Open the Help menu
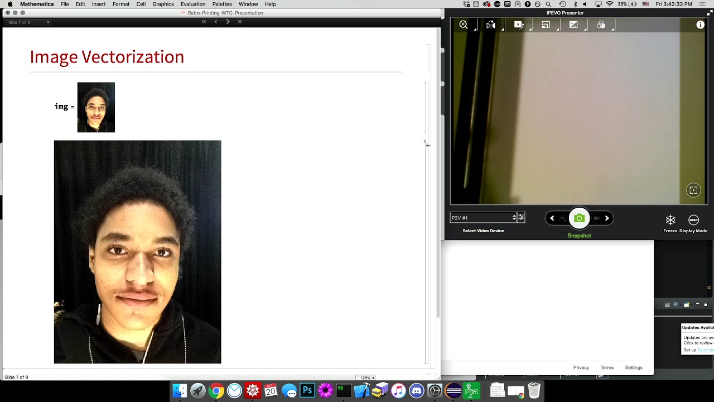The image size is (714, 402). pyautogui.click(x=270, y=4)
